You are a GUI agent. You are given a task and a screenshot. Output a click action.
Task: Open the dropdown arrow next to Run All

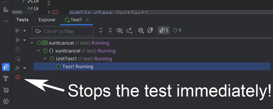(25, 31)
